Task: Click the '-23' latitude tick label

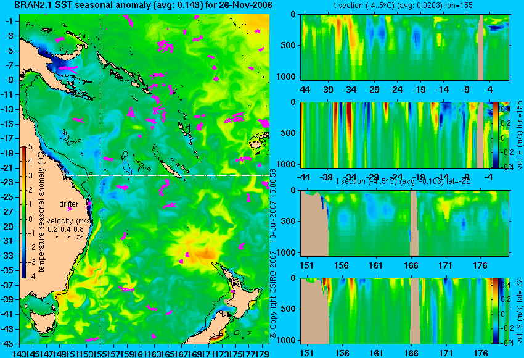Action: coord(7,183)
